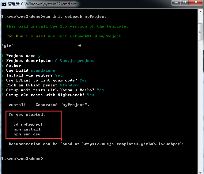Click the 'npm run dev' command text
Image resolution: width=204 pixels, height=174 pixels.
point(27,134)
